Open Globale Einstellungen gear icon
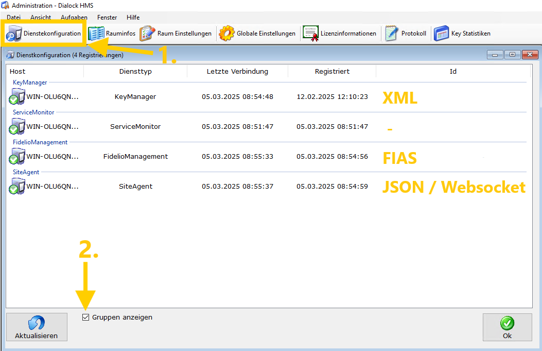The width and height of the screenshot is (542, 351). click(226, 34)
